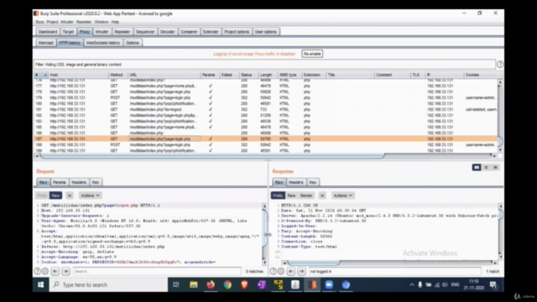This screenshot has height=302, width=537.
Task: Switch to side-by-side request/response layout
Action: pos(477,168)
